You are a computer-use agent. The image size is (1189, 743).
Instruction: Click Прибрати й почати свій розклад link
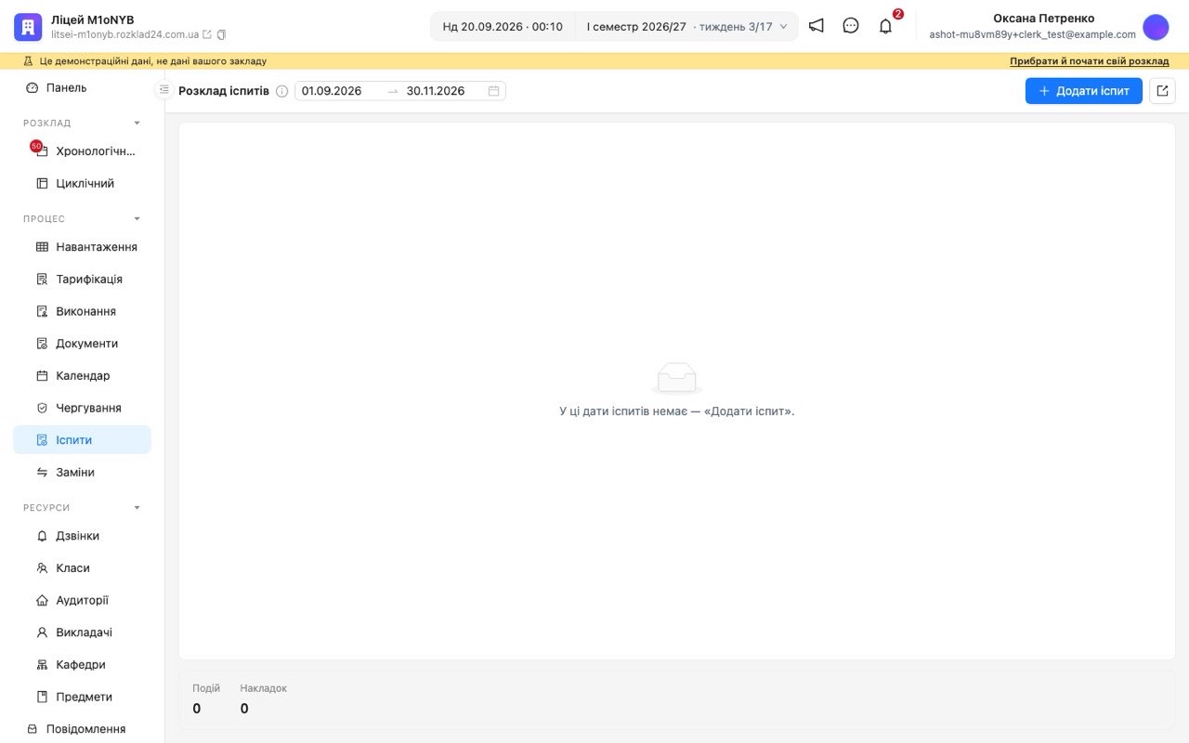(1090, 61)
